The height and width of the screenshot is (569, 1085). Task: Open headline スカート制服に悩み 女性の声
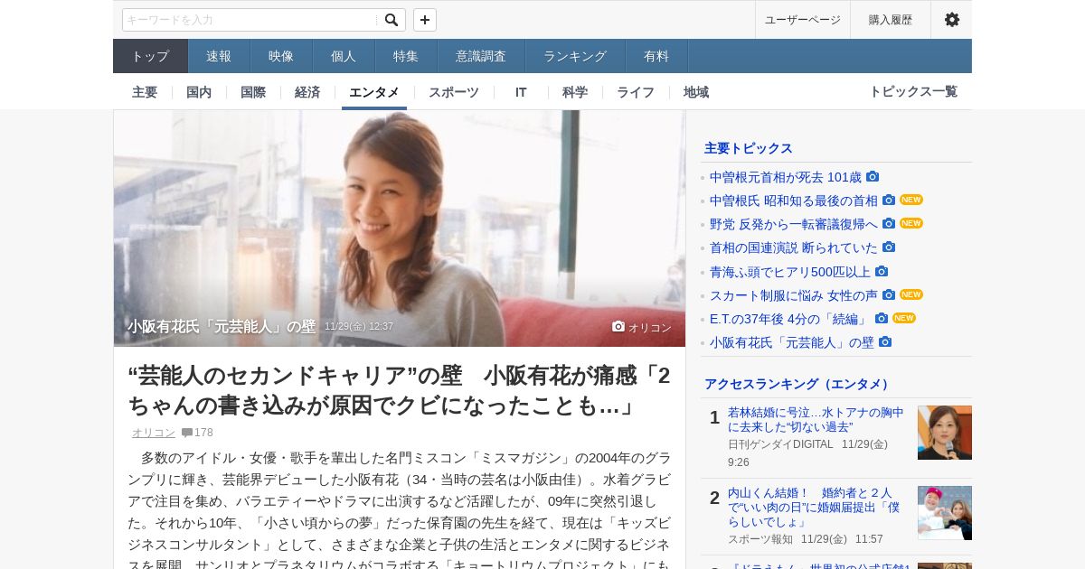pos(794,295)
